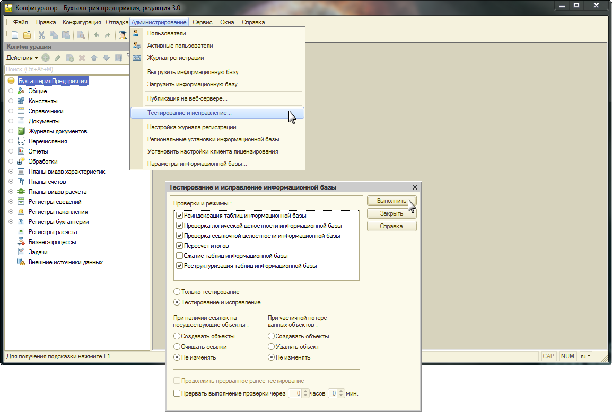The width and height of the screenshot is (612, 413).
Task: Expand the Общие tree node
Action: [x=11, y=91]
